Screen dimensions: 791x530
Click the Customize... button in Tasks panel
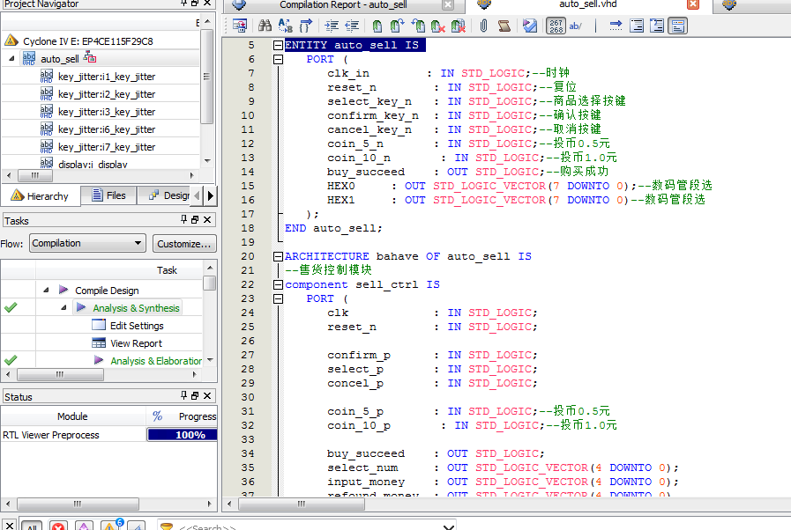184,243
